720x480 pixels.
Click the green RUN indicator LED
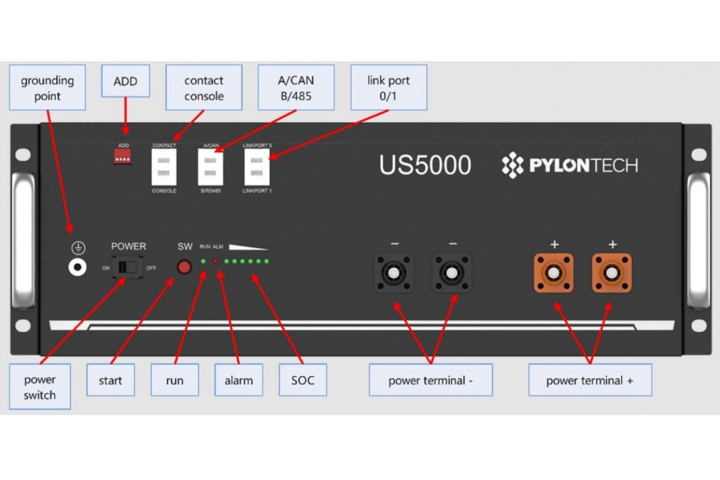click(x=203, y=262)
